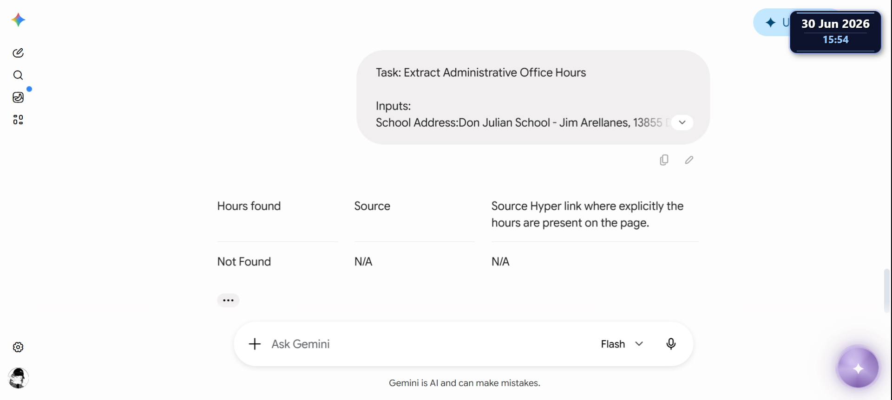Edit the prompt with the pencil icon
Screen dimensions: 892x400
[689, 160]
